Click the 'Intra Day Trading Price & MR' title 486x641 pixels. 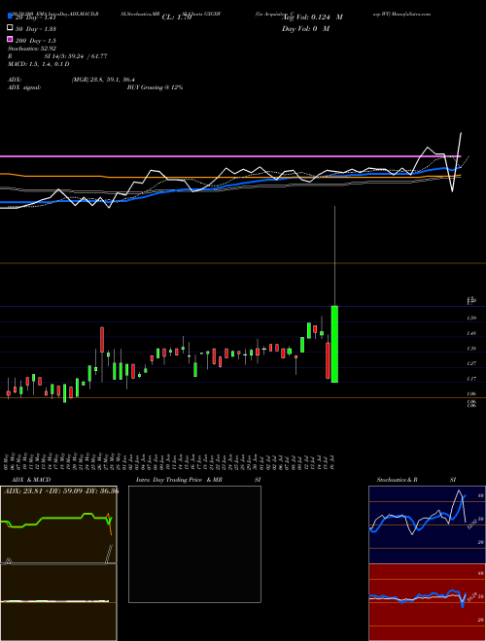179,480
